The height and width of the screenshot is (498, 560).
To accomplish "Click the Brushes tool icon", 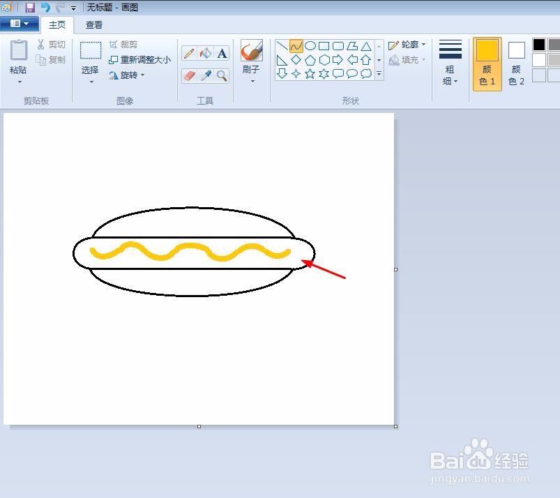I will pyautogui.click(x=252, y=50).
